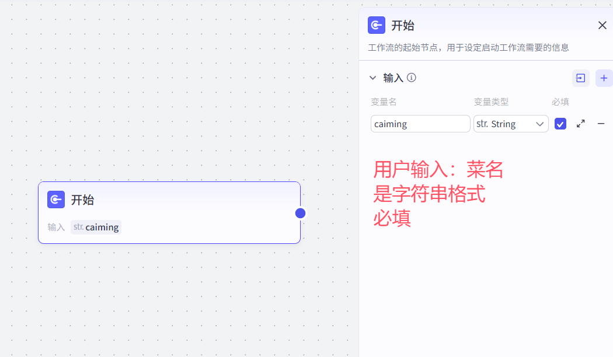613x357 pixels.
Task: Click the 开始 node output port dot
Action: [300, 213]
